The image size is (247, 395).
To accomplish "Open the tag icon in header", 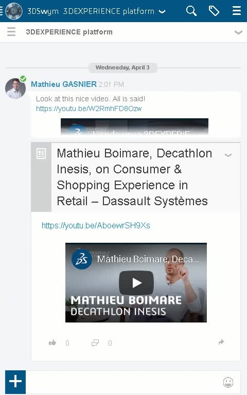I will pos(214,11).
